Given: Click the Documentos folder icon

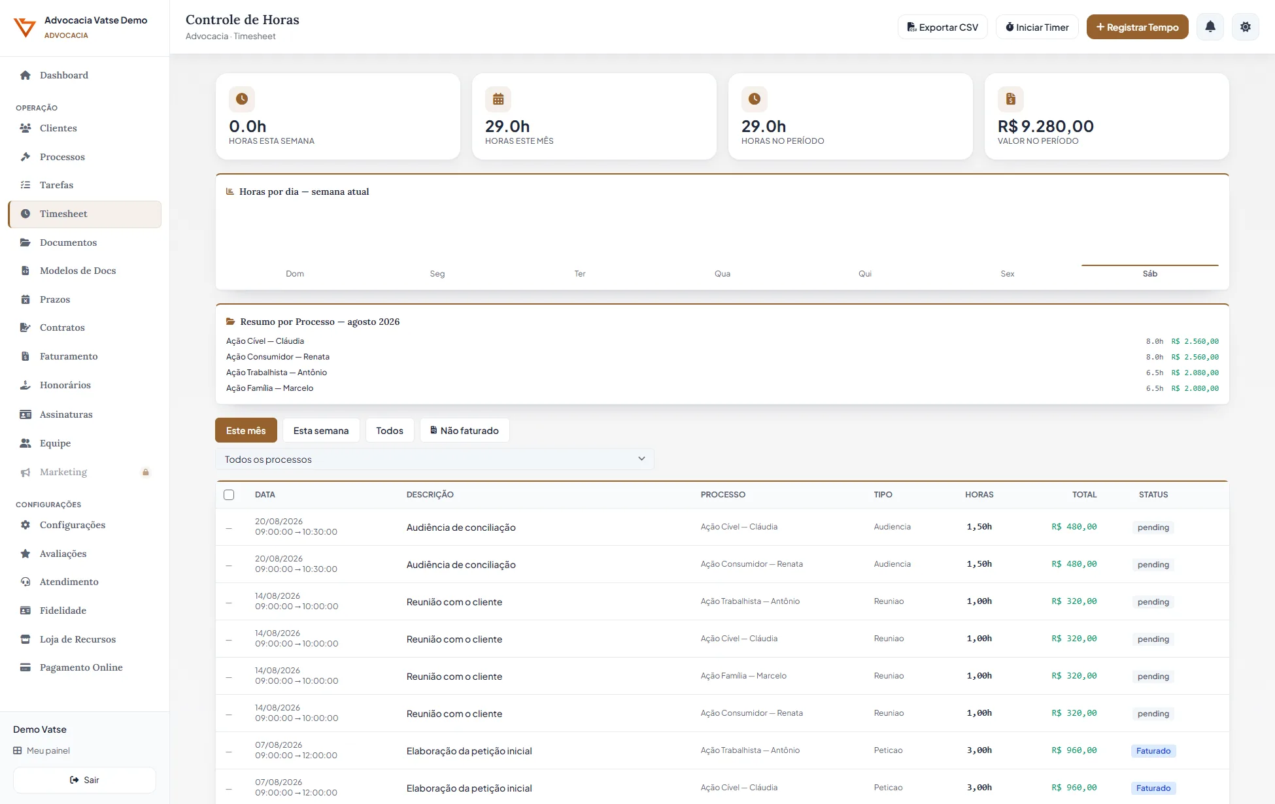Looking at the screenshot, I should tap(25, 243).
